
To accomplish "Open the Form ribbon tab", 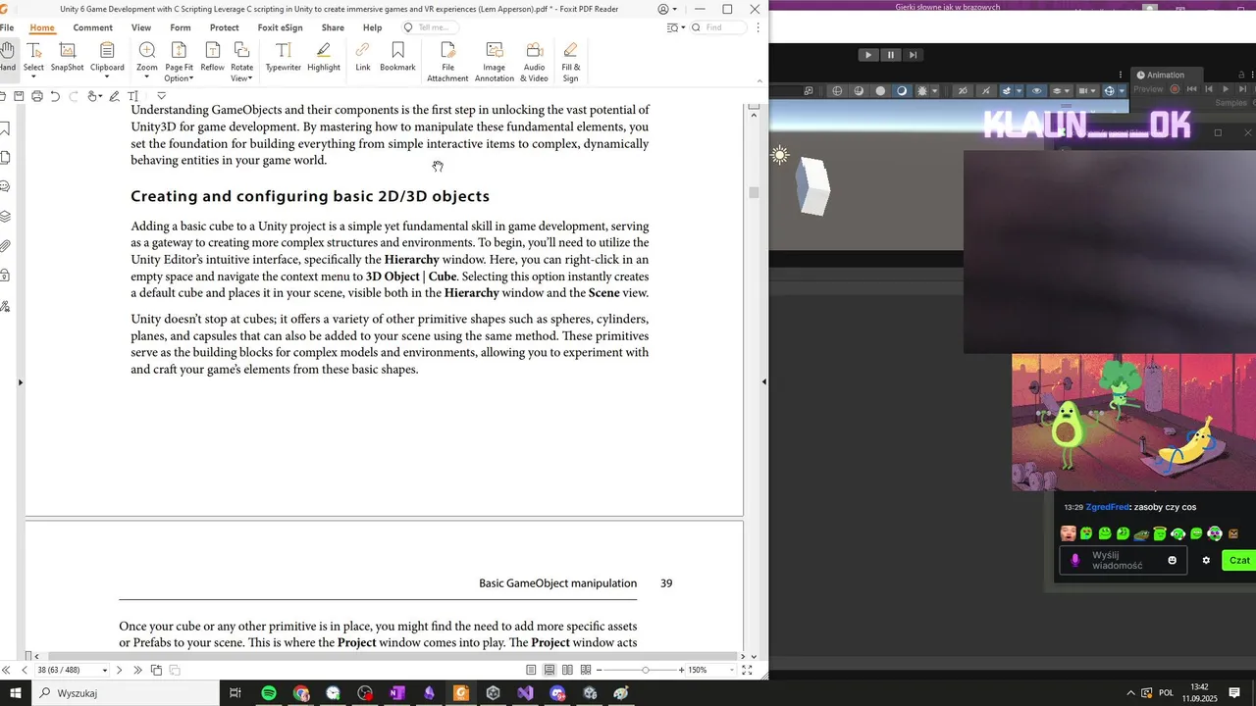I will 181,27.
